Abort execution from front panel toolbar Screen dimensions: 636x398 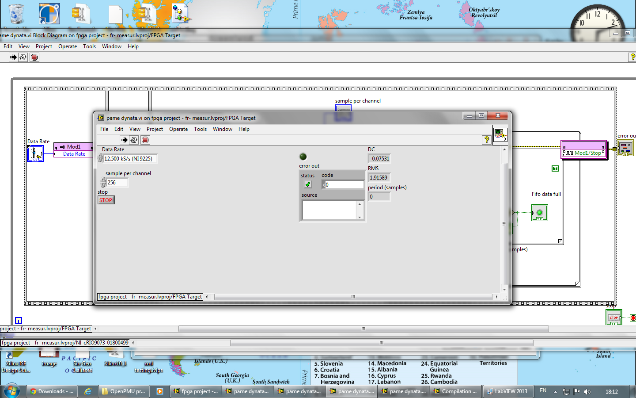(x=145, y=140)
